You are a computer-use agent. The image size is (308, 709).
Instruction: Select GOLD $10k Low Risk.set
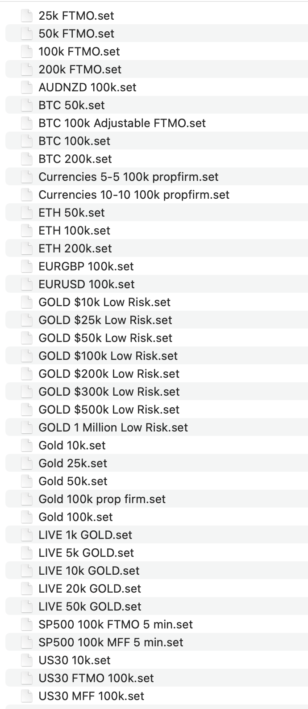pyautogui.click(x=104, y=302)
